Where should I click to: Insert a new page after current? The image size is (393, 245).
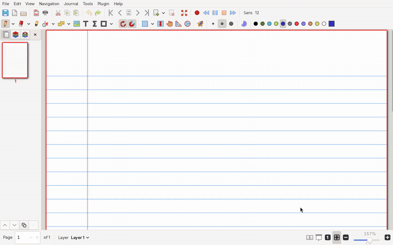click(x=156, y=13)
